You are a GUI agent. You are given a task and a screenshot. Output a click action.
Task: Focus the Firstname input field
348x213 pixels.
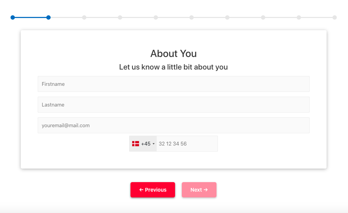[x=174, y=84]
